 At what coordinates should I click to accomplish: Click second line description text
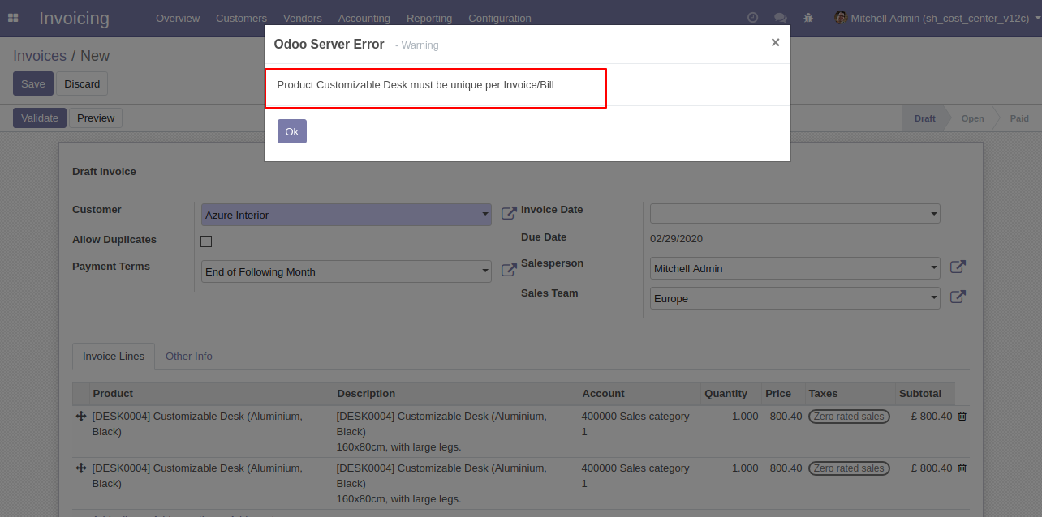point(441,484)
